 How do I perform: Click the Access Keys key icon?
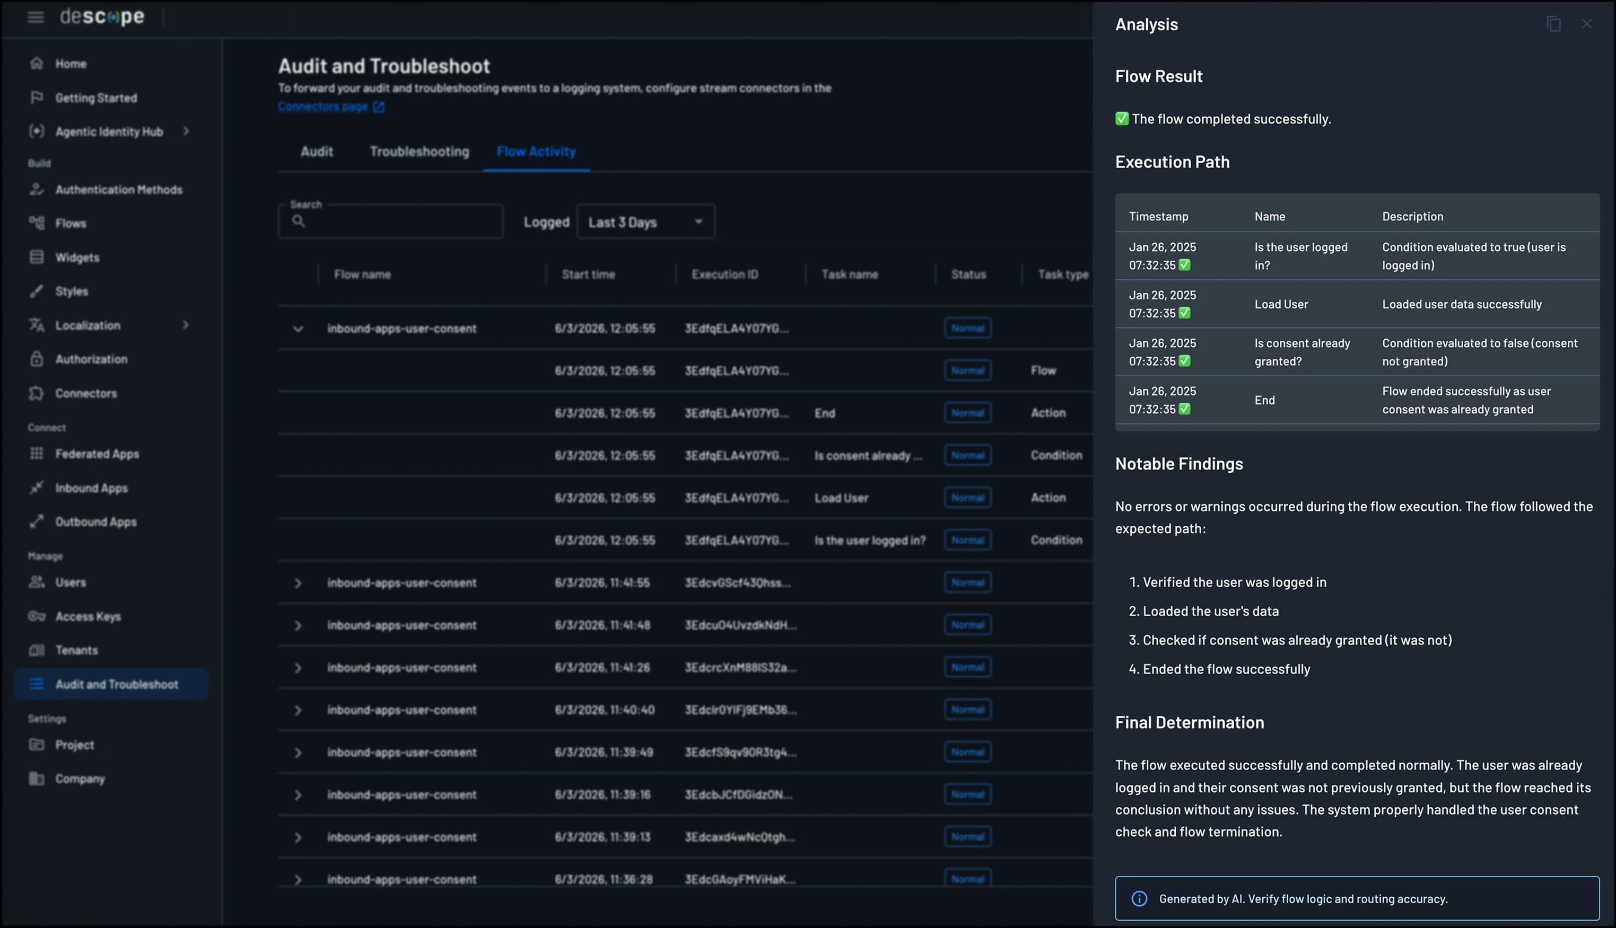pyautogui.click(x=37, y=616)
